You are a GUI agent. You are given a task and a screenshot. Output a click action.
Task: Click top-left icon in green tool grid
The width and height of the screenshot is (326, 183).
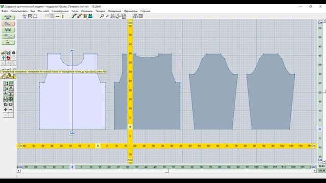click(6, 83)
